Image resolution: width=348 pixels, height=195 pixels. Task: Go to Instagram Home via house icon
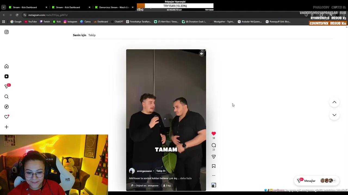7,66
